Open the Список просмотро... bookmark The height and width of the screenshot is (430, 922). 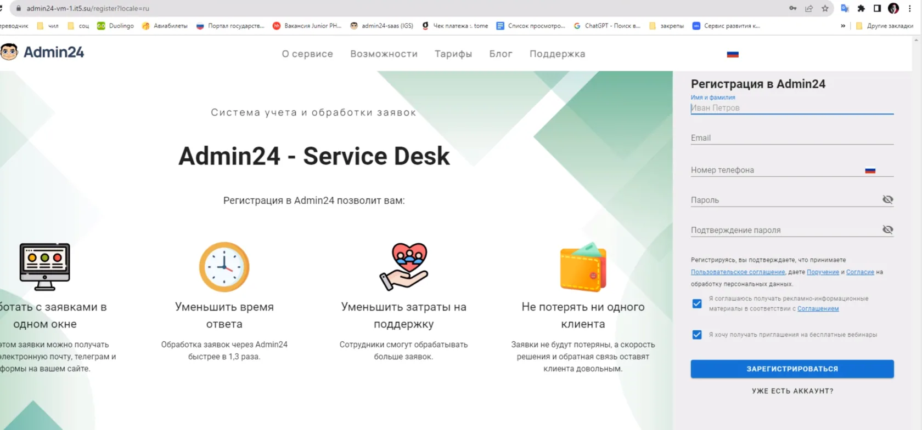pos(531,26)
